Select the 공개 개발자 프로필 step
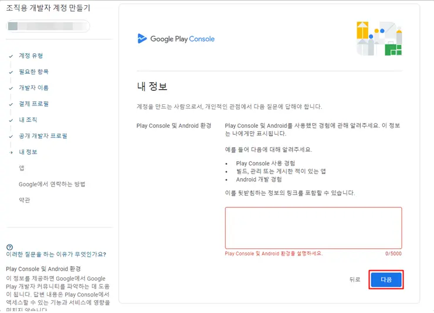 pyautogui.click(x=43, y=136)
